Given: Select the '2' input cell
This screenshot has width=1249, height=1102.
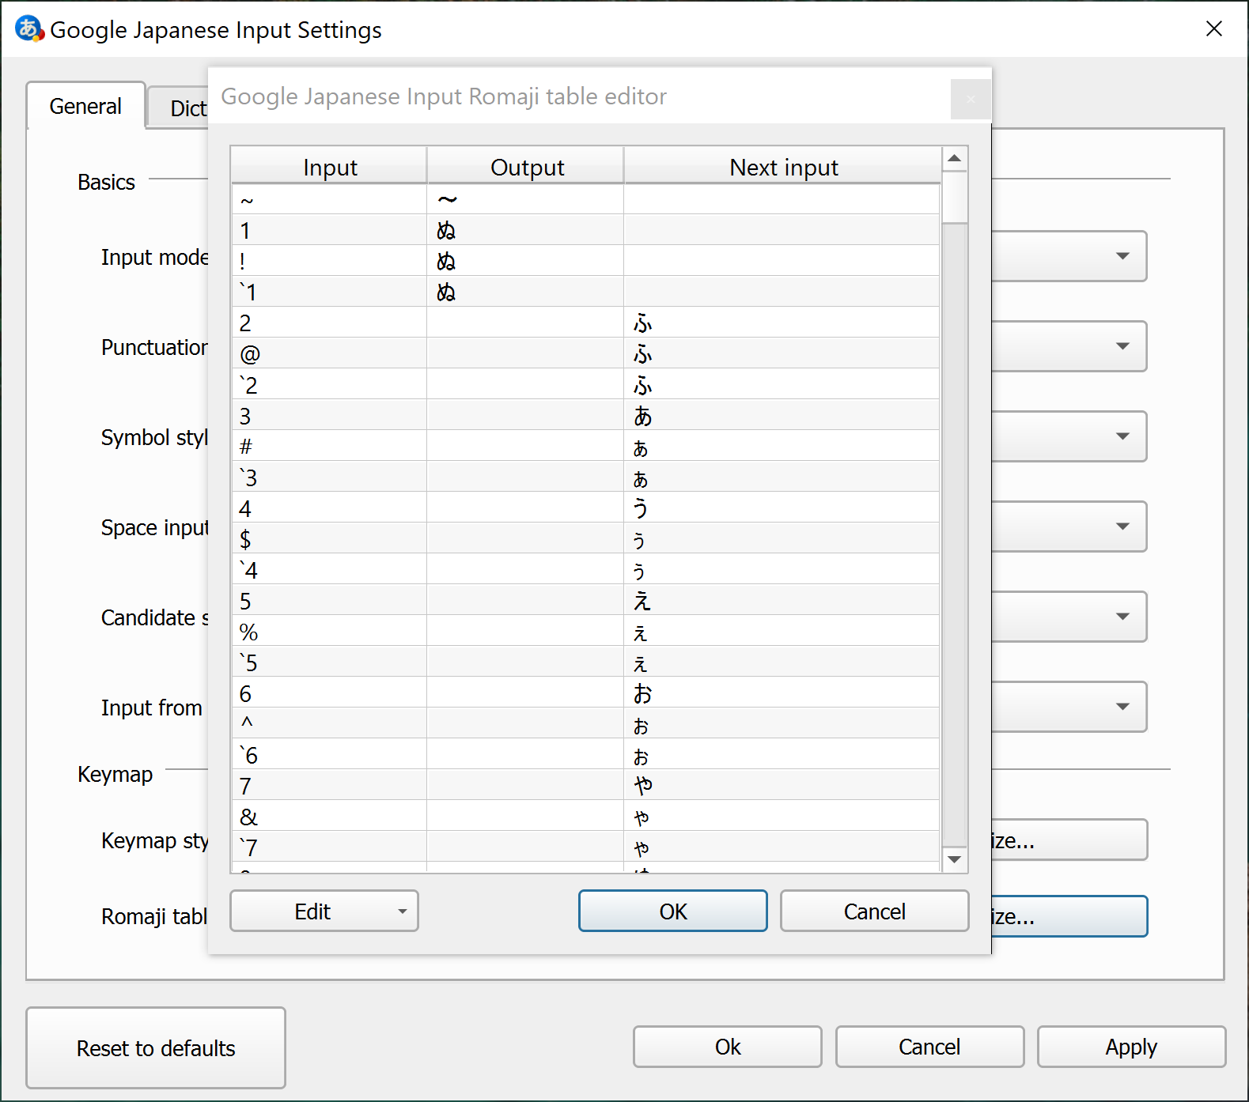Looking at the screenshot, I should pyautogui.click(x=330, y=323).
